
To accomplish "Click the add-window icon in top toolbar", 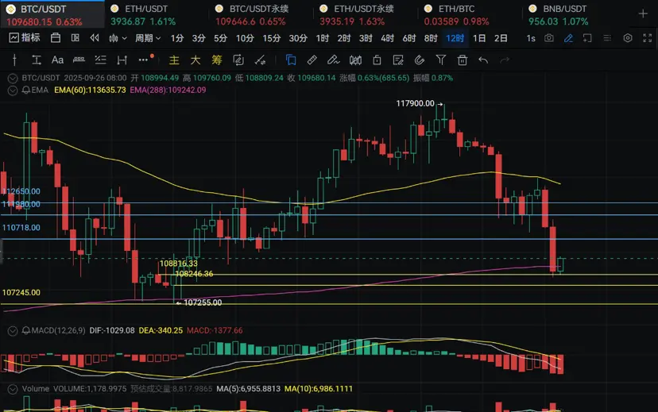I will tap(587, 38).
